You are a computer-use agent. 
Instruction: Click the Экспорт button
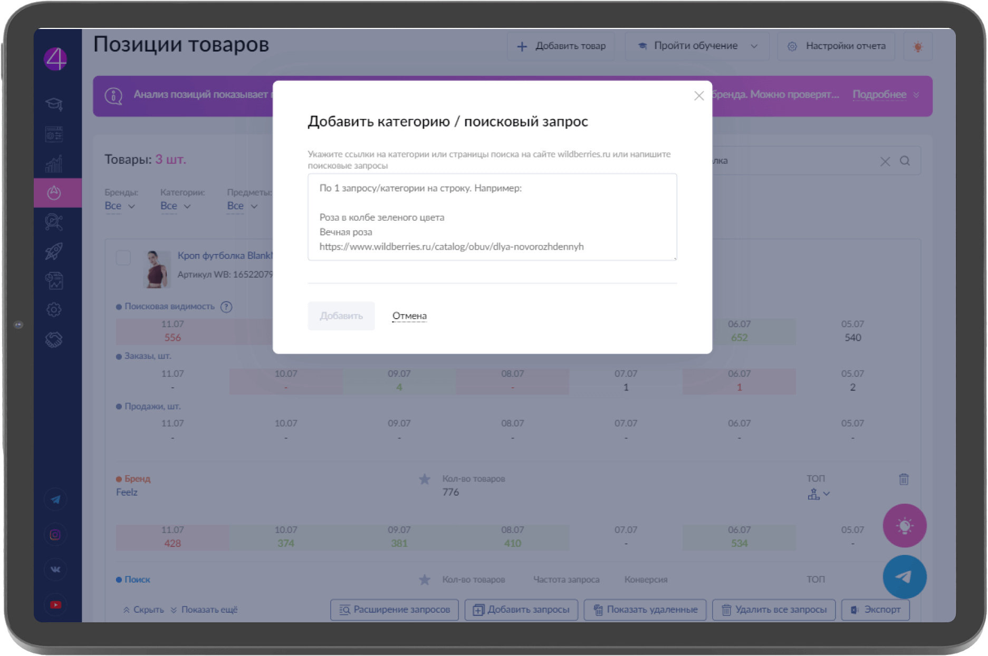tap(875, 610)
